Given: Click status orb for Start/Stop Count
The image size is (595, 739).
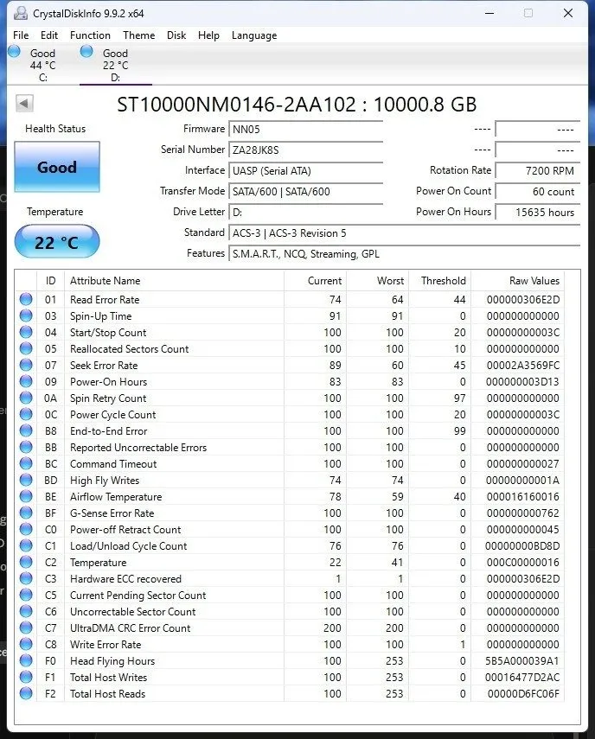Looking at the screenshot, I should tap(26, 332).
